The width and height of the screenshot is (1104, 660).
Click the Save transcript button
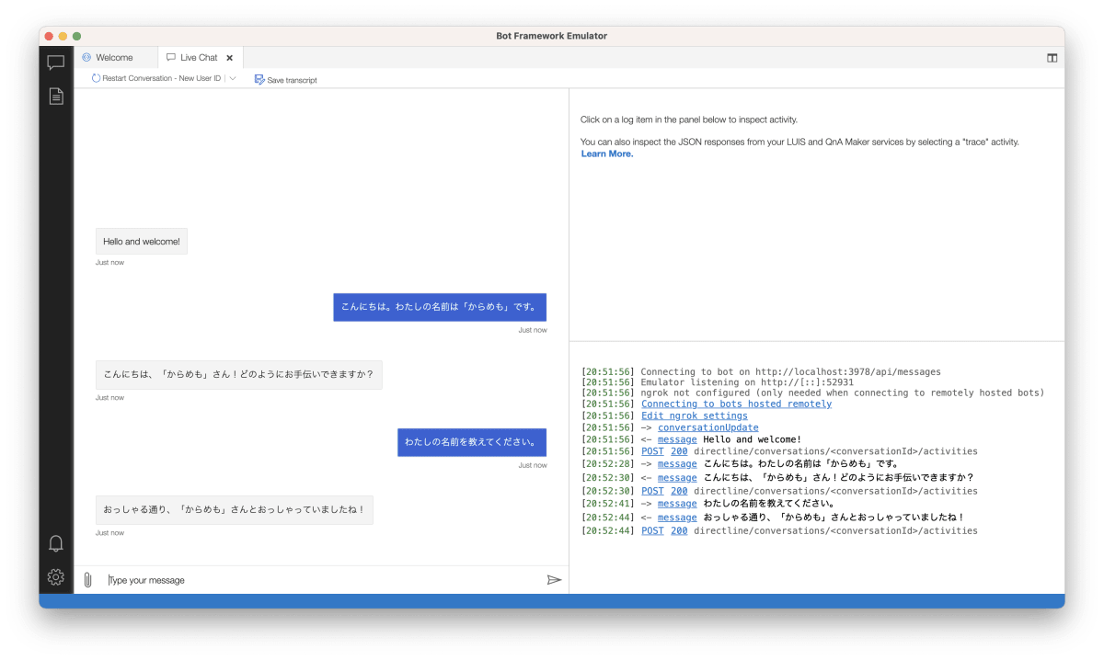286,80
